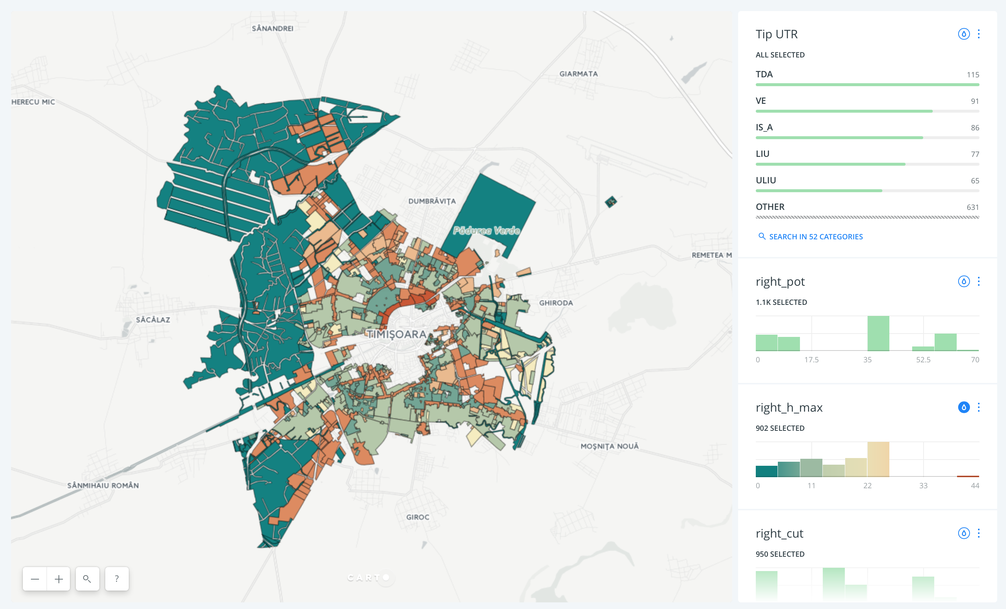This screenshot has width=1006, height=609.
Task: Click the CARTO logo on map
Action: [x=368, y=578]
